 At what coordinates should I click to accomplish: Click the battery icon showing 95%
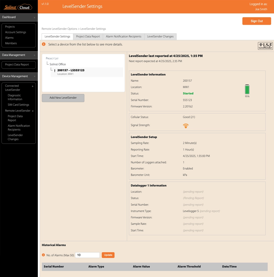(247, 90)
